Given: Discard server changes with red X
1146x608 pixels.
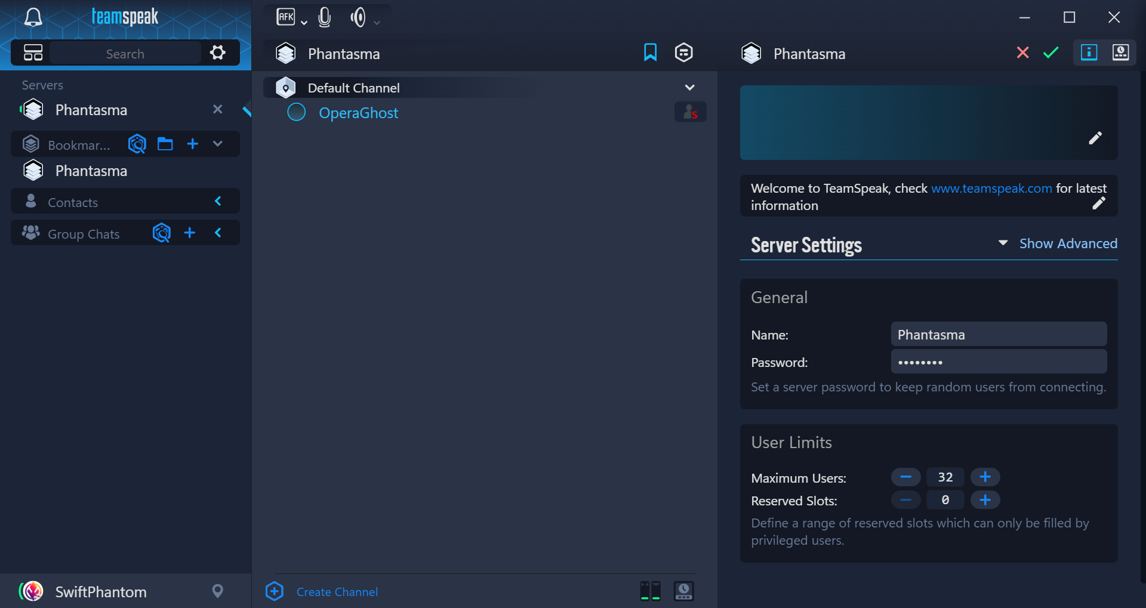Looking at the screenshot, I should (1022, 53).
